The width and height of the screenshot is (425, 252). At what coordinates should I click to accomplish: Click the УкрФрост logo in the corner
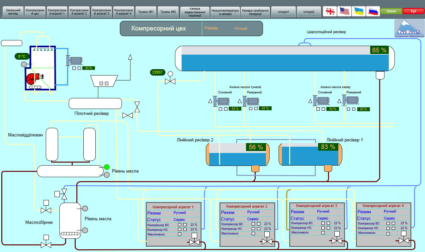pyautogui.click(x=409, y=28)
